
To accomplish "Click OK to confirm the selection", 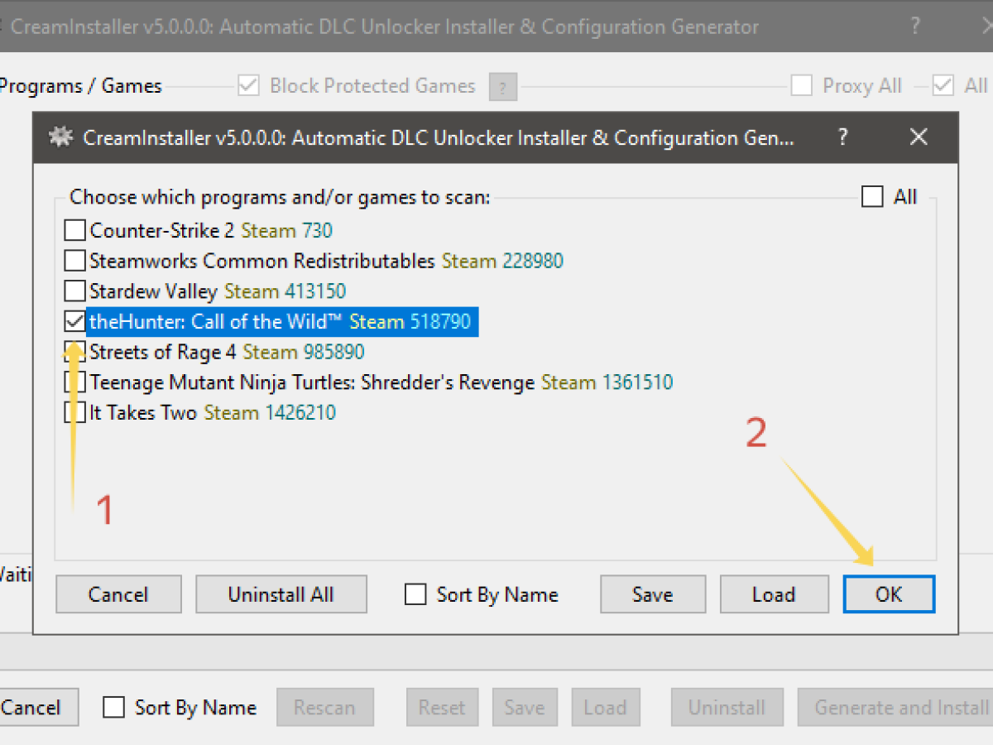I will coord(889,594).
